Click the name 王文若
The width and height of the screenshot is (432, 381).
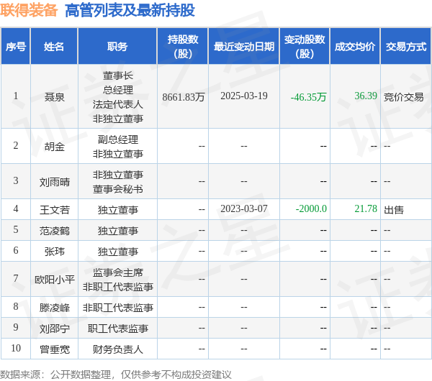54,210
